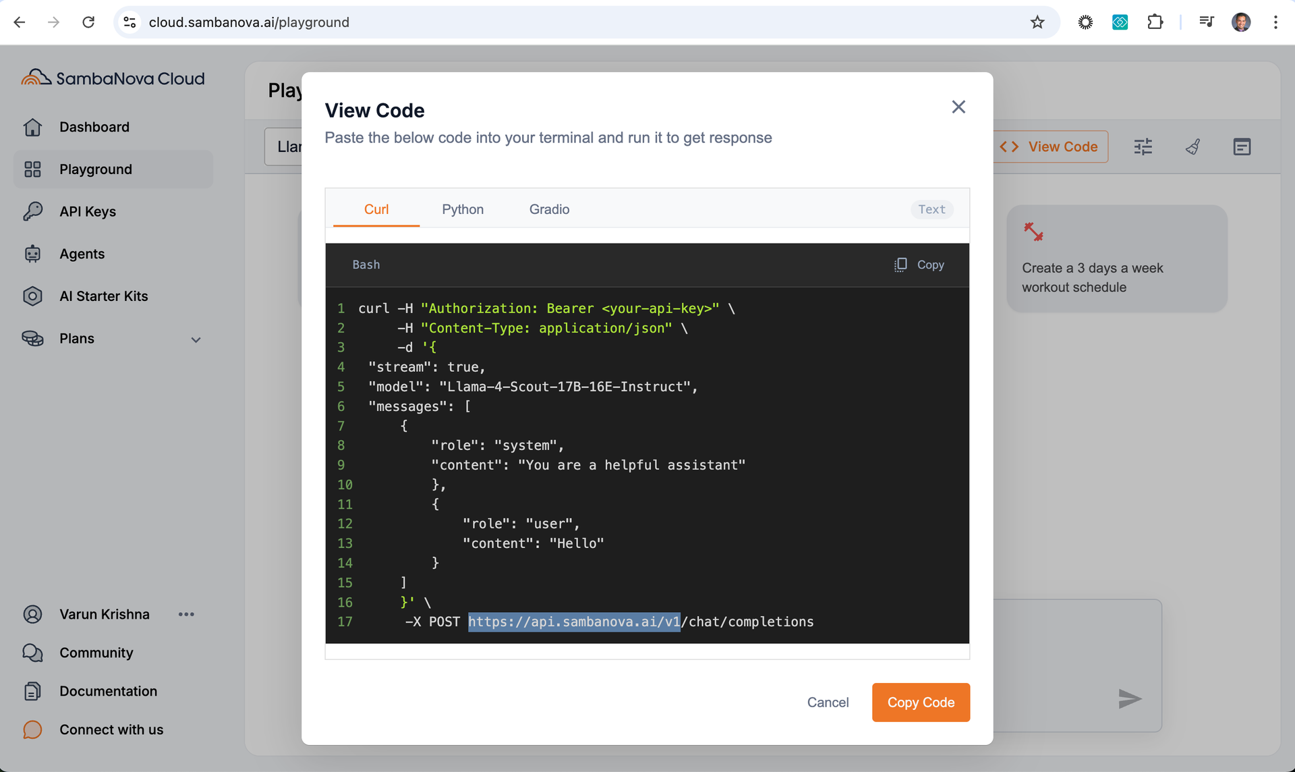
Task: Copy the Bash code using Copy icon
Action: [x=901, y=265]
